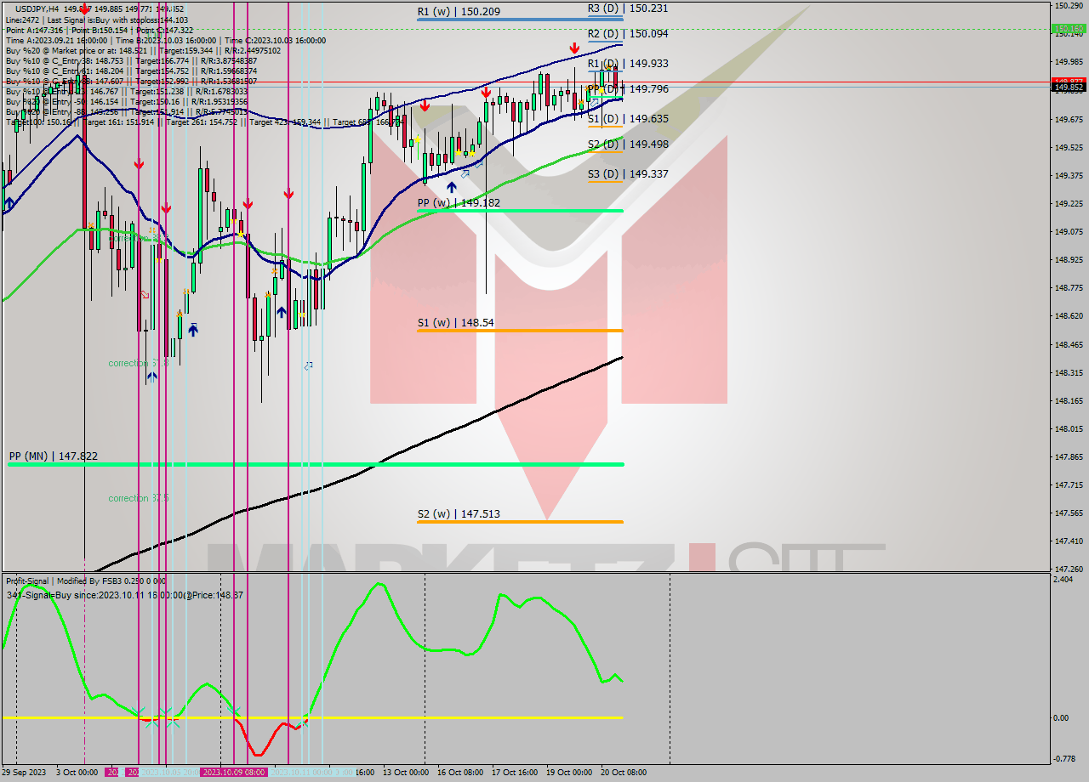Select the S3 (D) | 149.337 label
The height and width of the screenshot is (782, 1089).
[628, 174]
